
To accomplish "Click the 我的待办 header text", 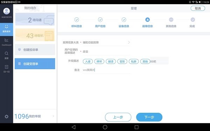I will tap(30, 8).
